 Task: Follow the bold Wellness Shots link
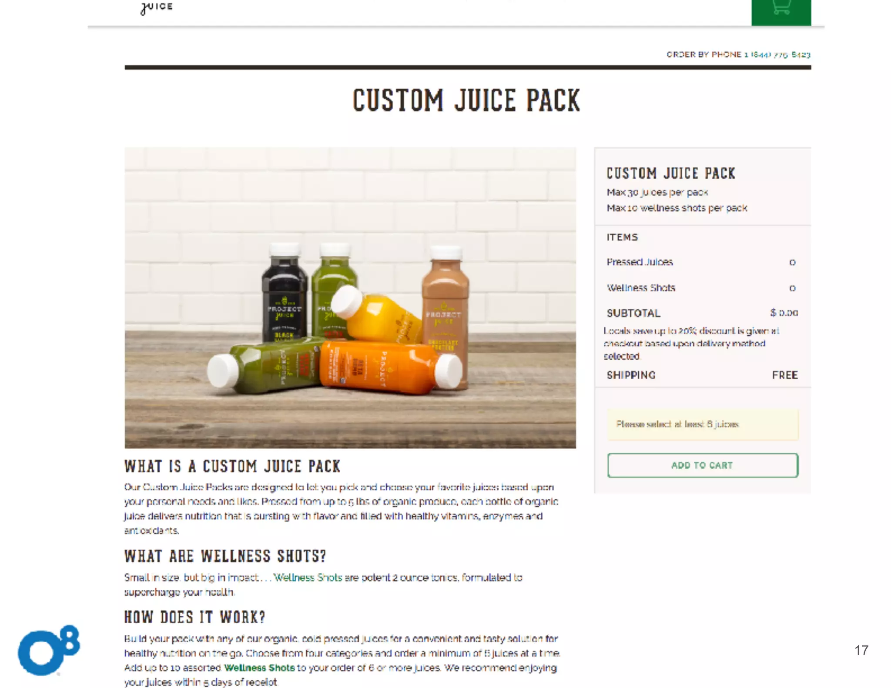click(x=259, y=668)
